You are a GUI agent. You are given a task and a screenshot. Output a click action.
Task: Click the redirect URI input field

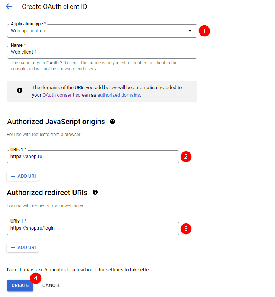pos(93,228)
